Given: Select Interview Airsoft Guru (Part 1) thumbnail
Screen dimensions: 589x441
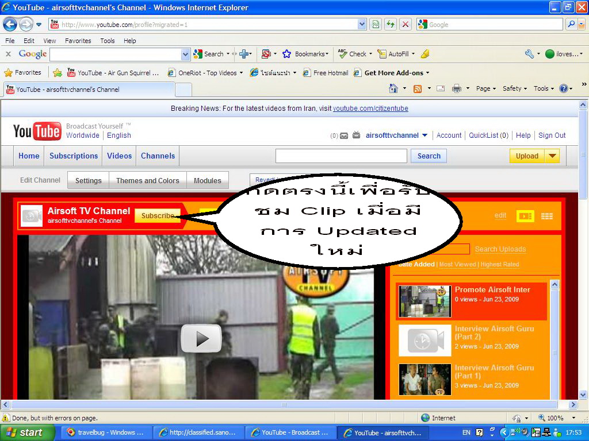Looking at the screenshot, I should (425, 380).
